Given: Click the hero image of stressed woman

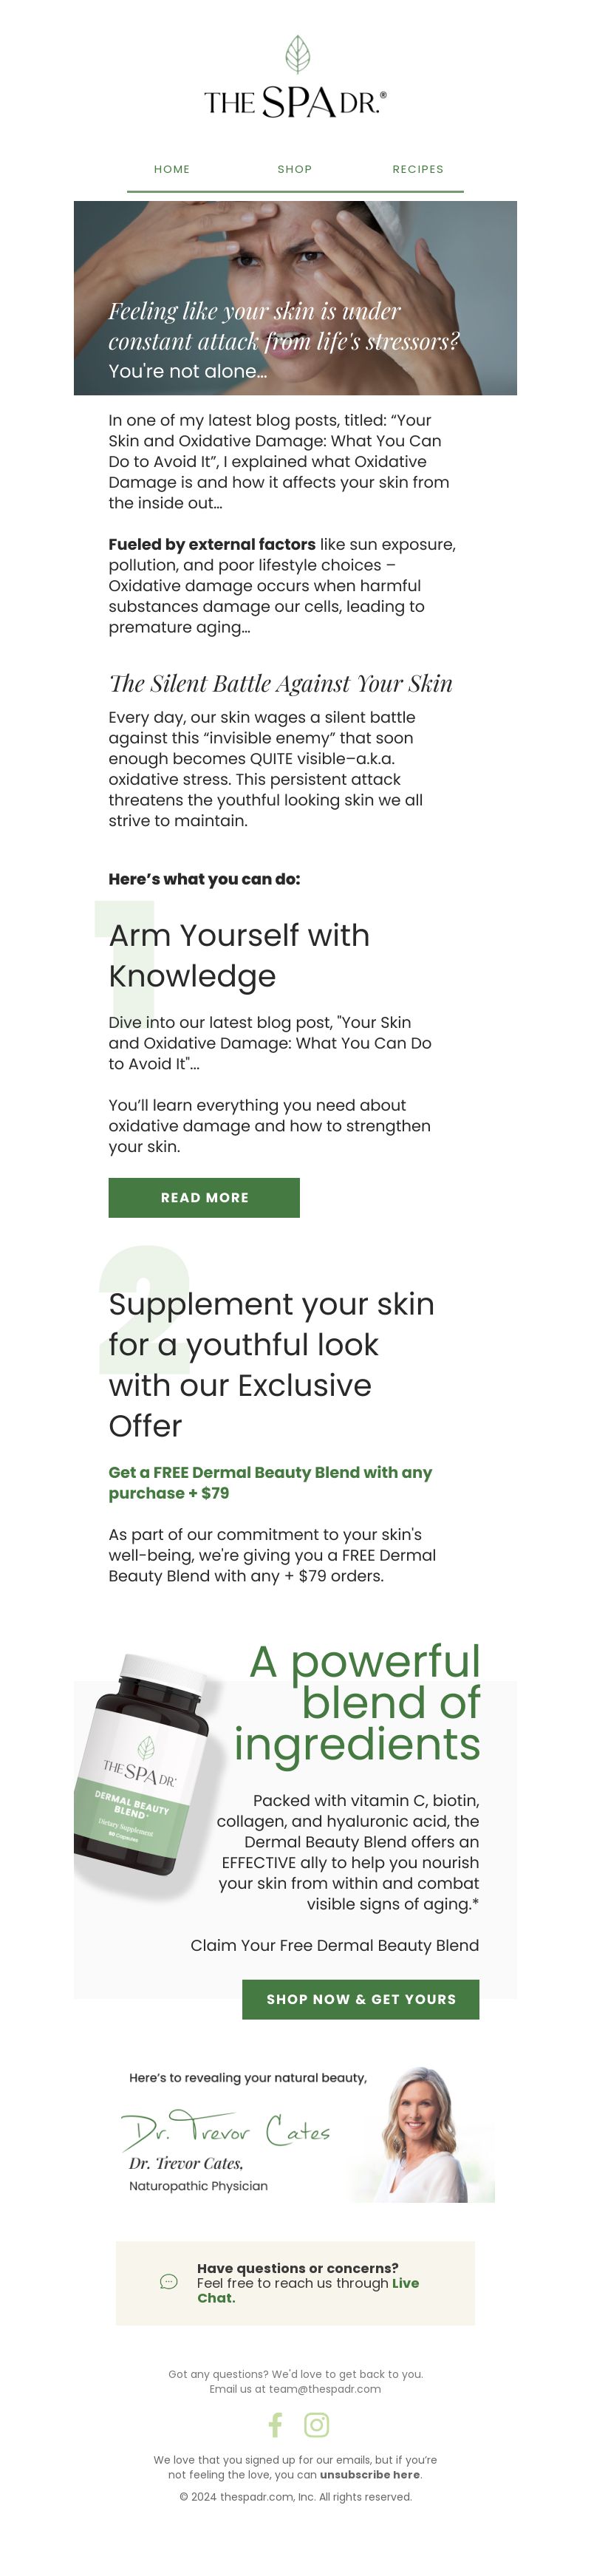Looking at the screenshot, I should (x=295, y=298).
